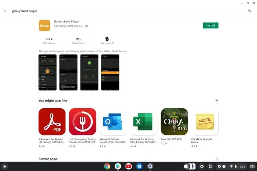The width and height of the screenshot is (257, 171).
Task: Open the 4.0 star rating reviews
Action: pos(49,41)
